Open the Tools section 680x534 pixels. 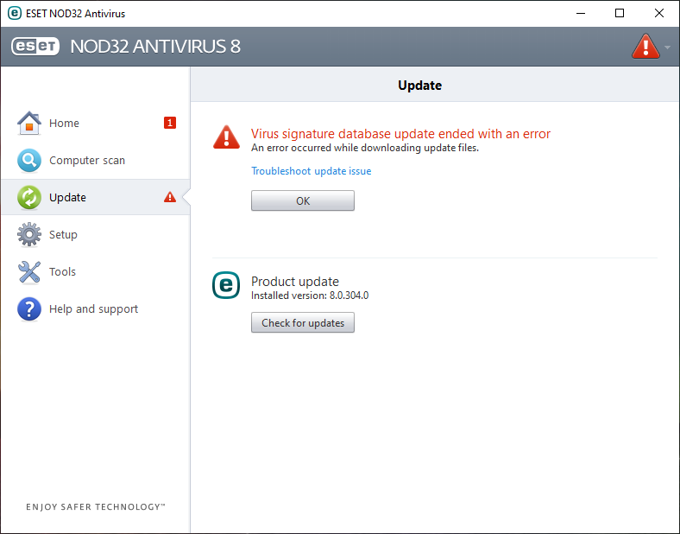pyautogui.click(x=96, y=272)
